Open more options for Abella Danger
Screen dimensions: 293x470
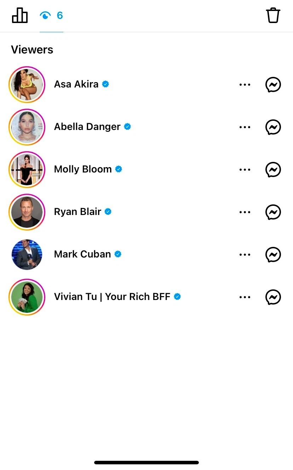pos(245,127)
